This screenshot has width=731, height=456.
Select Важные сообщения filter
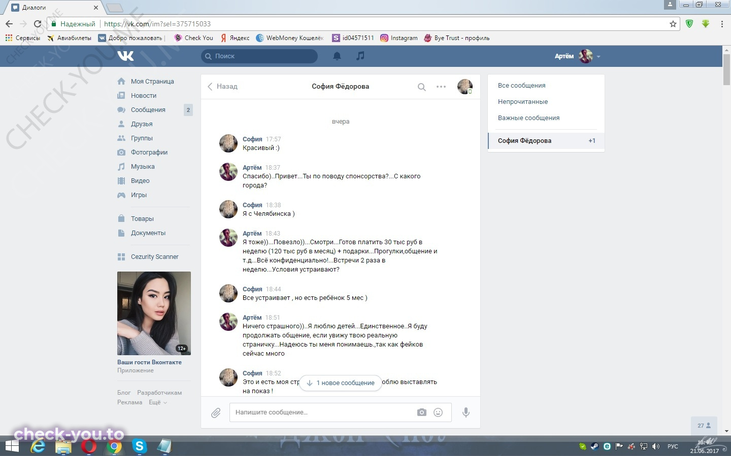click(x=528, y=118)
